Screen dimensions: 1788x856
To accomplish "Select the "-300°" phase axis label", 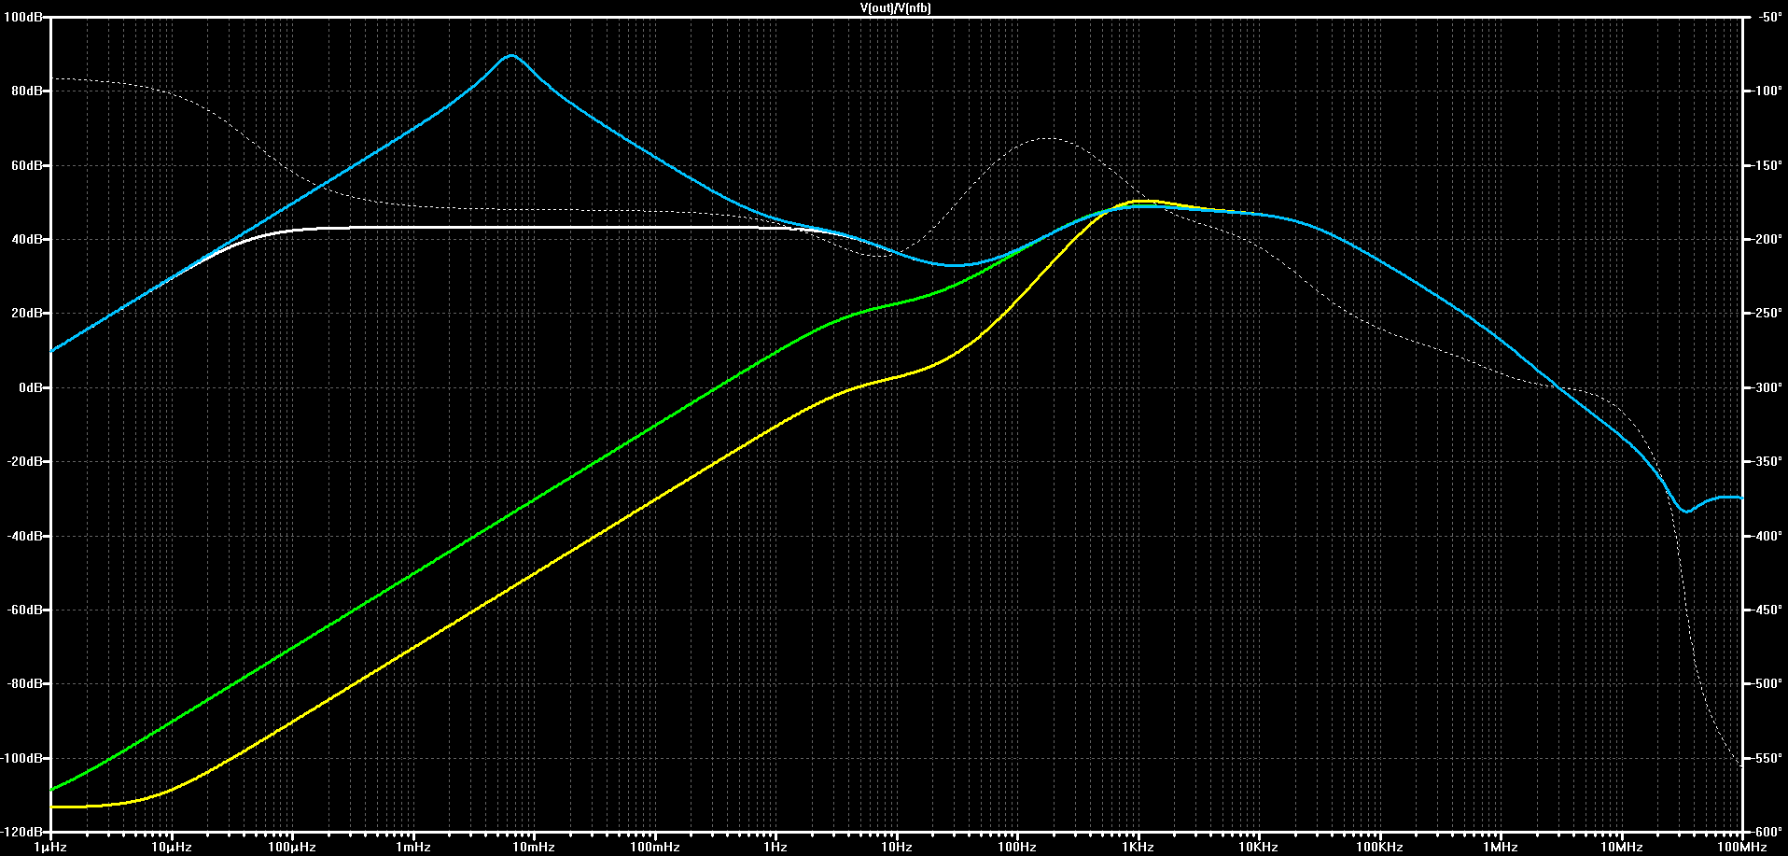I will [1767, 387].
